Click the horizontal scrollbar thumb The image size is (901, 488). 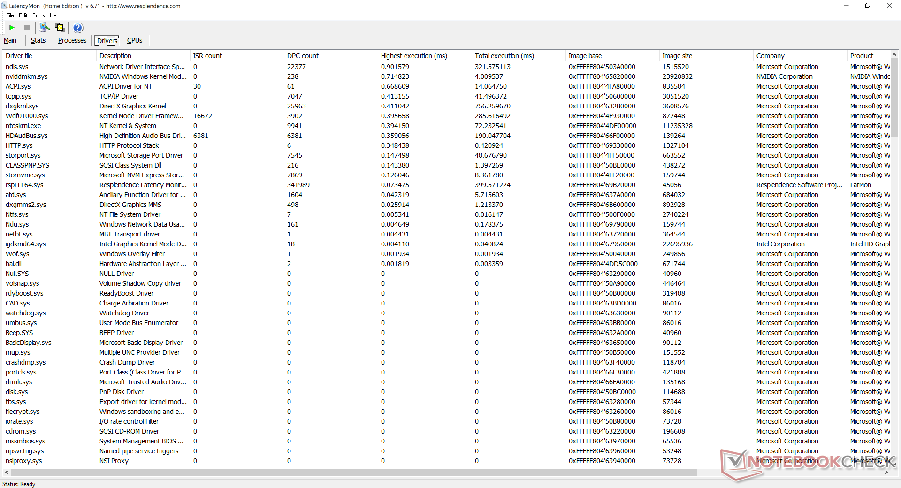click(354, 473)
